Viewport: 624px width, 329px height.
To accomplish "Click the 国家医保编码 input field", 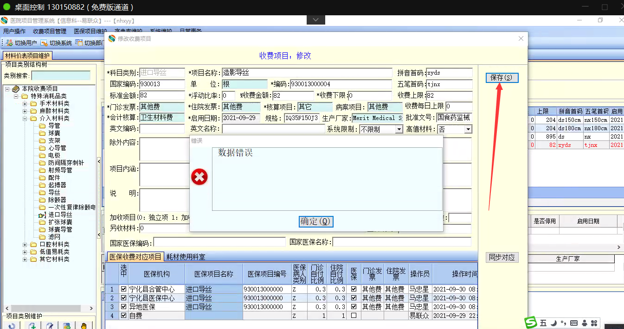I will point(219,242).
